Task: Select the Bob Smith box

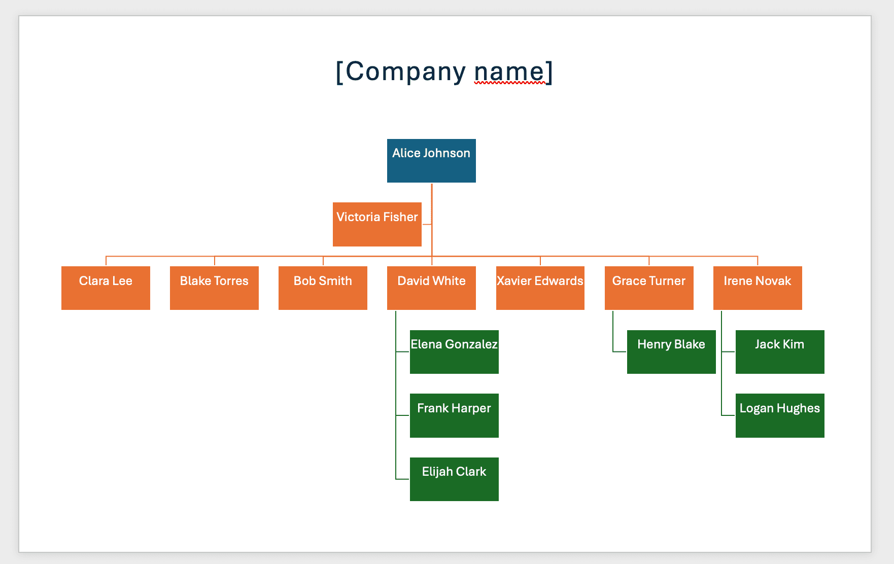Action: pyautogui.click(x=323, y=288)
